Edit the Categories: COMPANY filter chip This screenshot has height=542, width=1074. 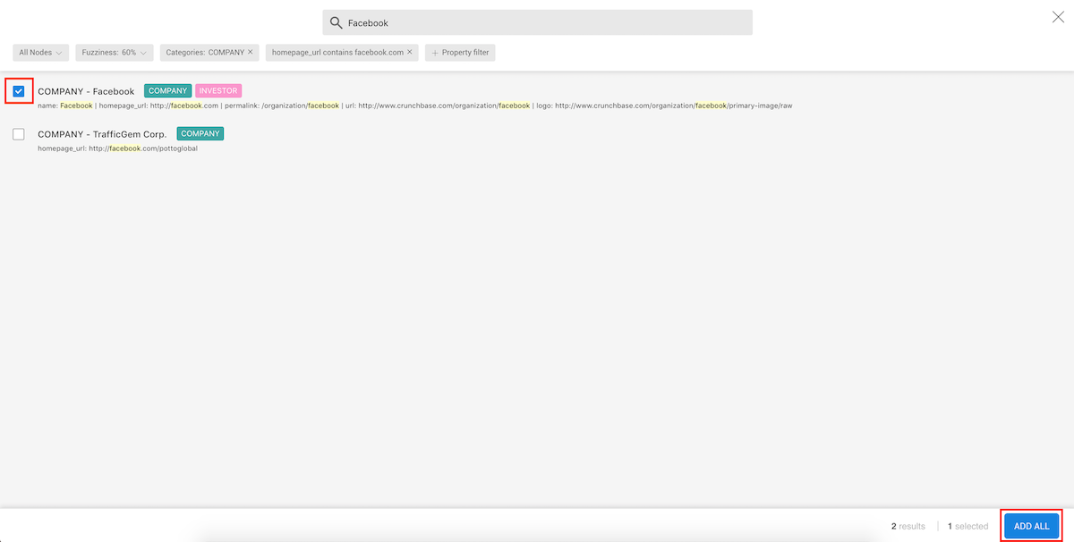[205, 53]
